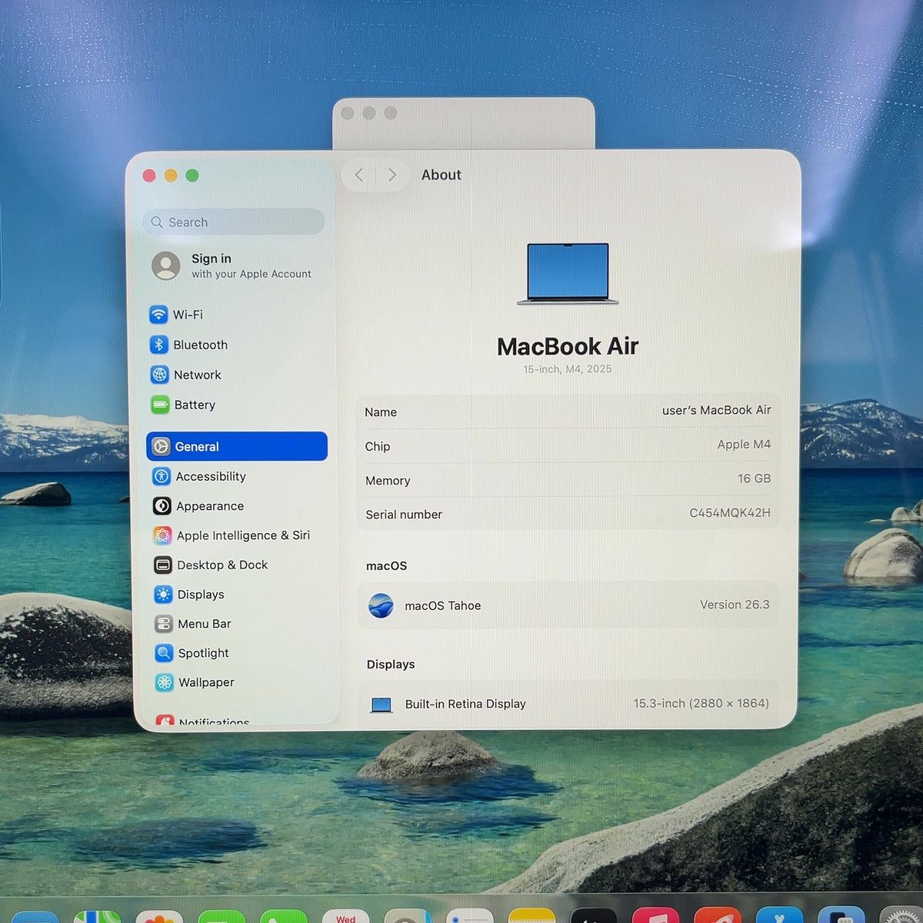Go forward using the right chevron button

(x=392, y=175)
